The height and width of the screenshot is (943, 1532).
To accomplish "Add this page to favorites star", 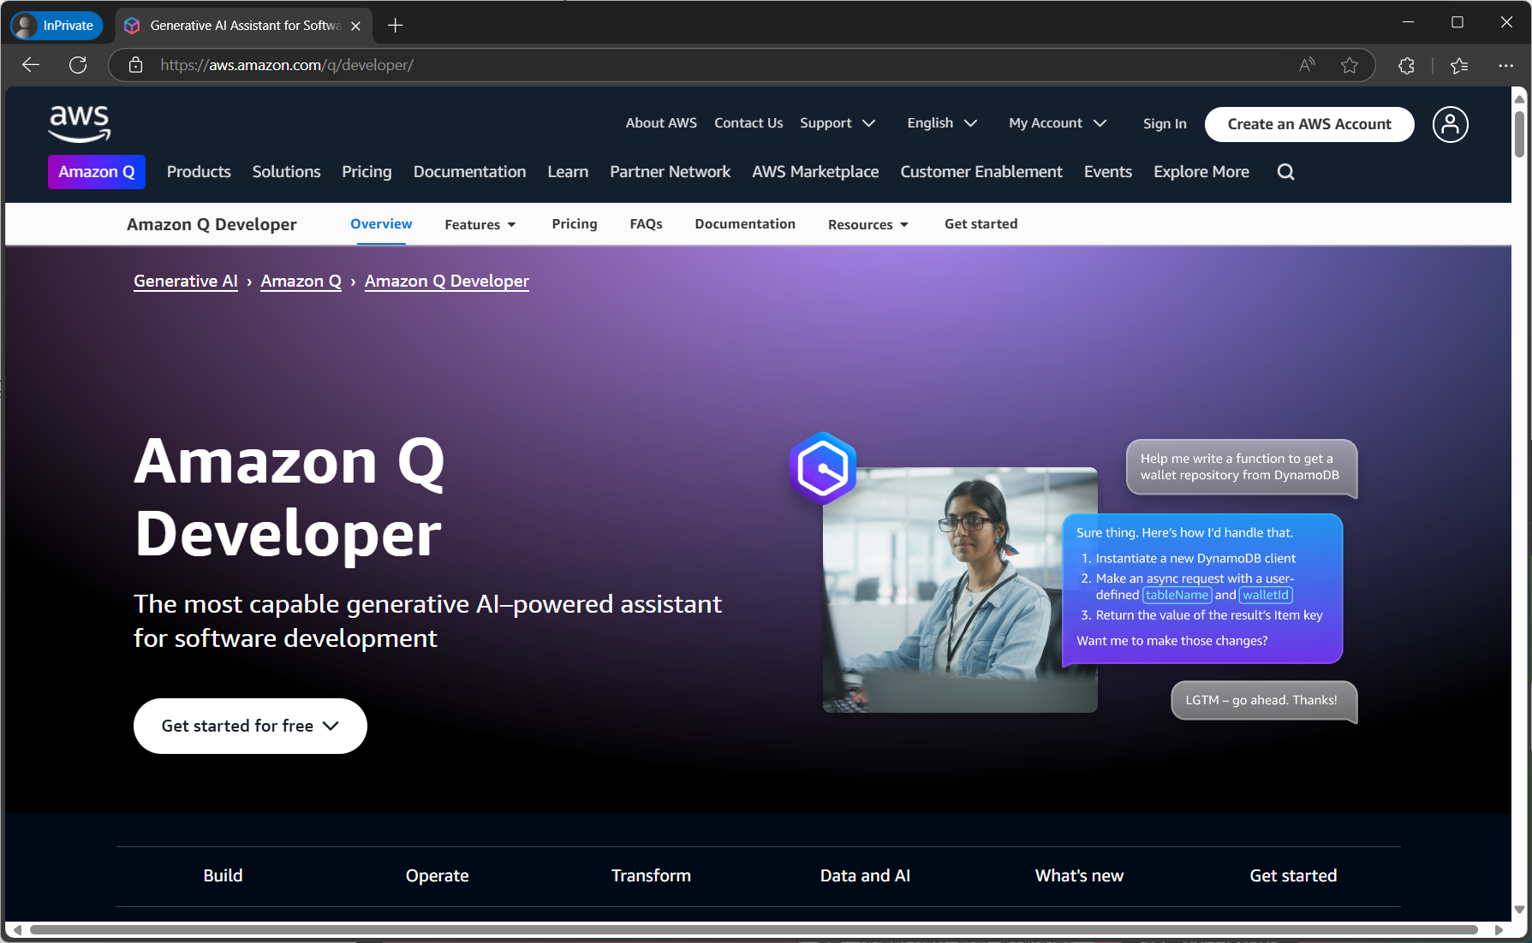I will 1350,65.
